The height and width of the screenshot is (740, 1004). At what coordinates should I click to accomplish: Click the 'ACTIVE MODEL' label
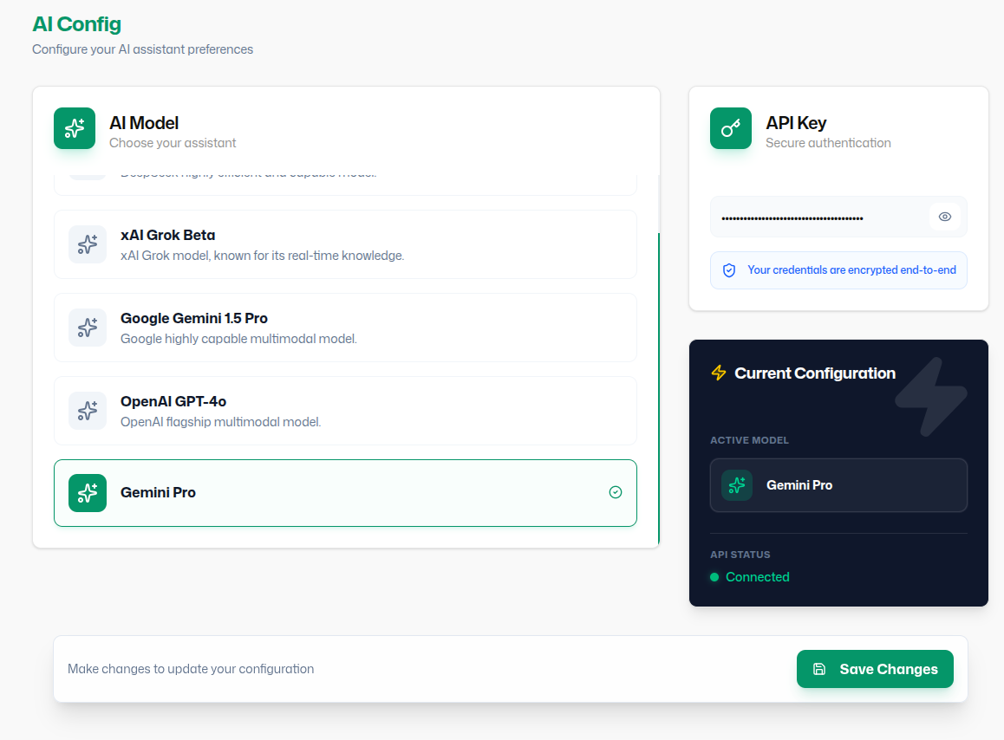coord(749,440)
